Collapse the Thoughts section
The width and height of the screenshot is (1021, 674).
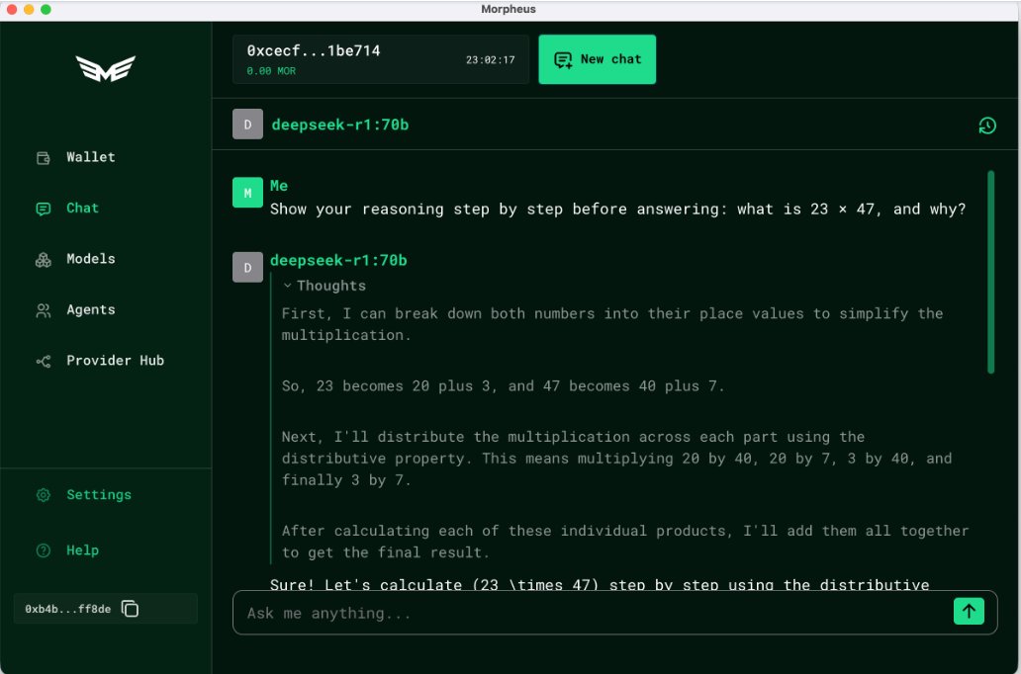[325, 286]
